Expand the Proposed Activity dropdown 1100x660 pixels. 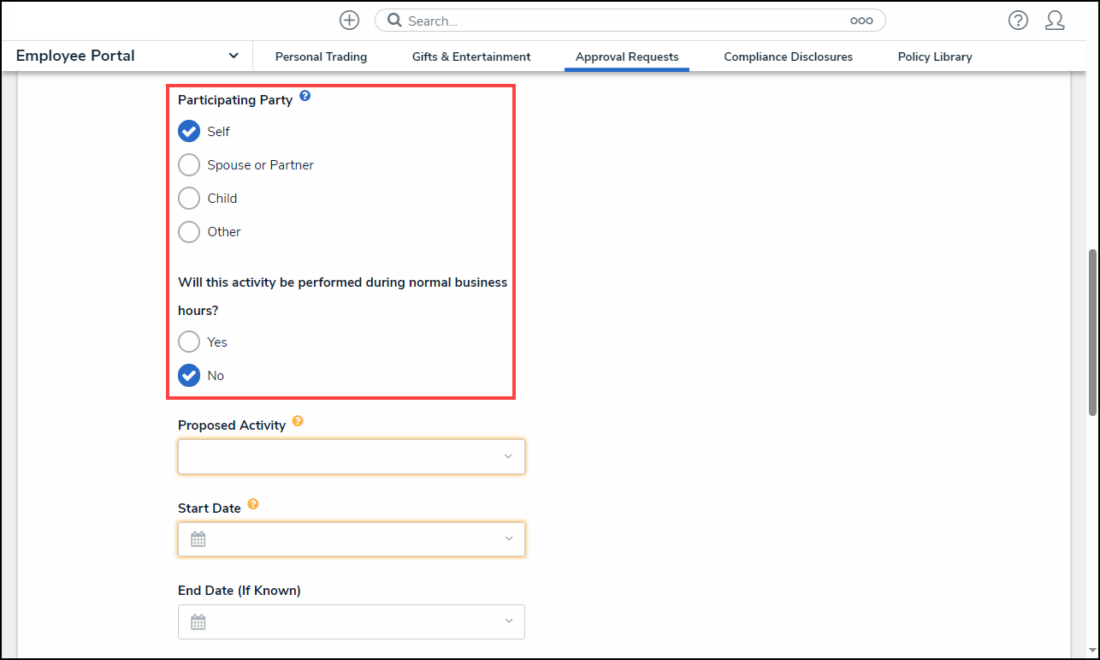(x=352, y=456)
